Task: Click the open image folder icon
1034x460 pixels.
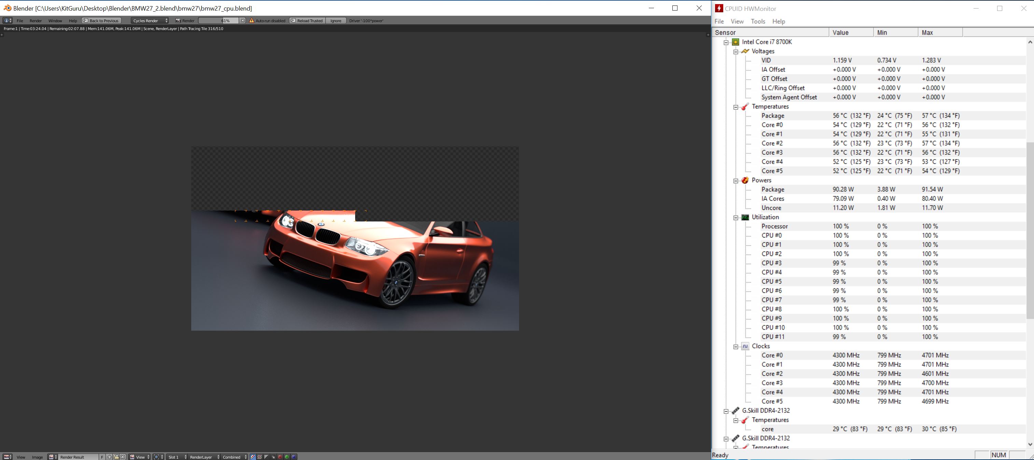Action: click(116, 457)
